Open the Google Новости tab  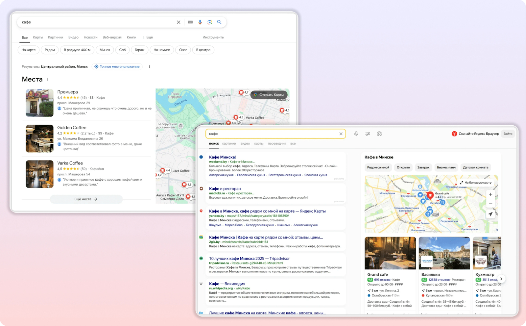[x=90, y=37]
